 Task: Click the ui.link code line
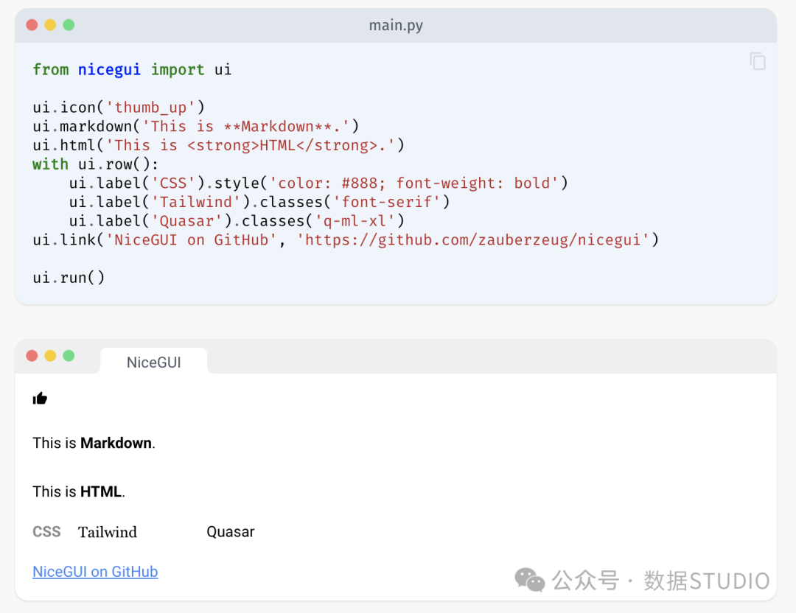[x=346, y=239]
